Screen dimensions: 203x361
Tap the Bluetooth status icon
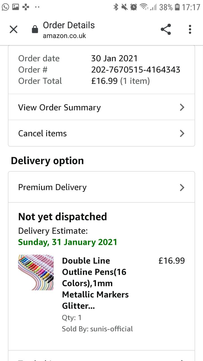(x=116, y=7)
